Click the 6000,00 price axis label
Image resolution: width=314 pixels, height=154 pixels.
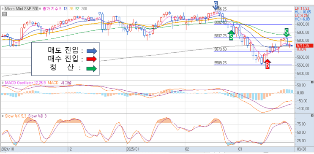click(x=303, y=24)
